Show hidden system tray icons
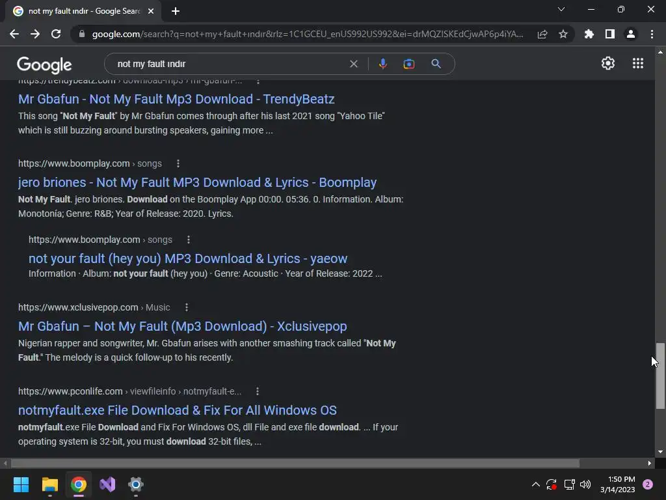 [536, 484]
